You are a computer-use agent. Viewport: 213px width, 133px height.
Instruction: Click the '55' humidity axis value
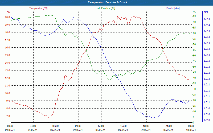(194, 61)
